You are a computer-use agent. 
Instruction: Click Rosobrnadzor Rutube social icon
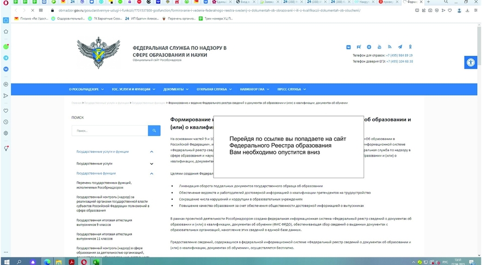click(x=359, y=47)
